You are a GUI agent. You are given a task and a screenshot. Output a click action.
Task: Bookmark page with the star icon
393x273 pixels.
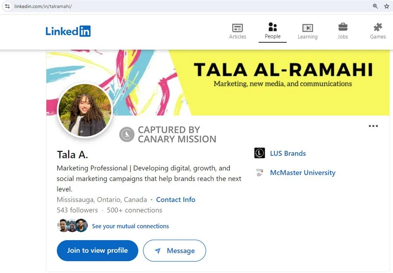click(x=387, y=6)
